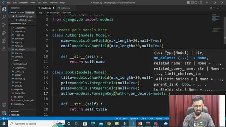Open the Search view in activity bar
Screen dimensions: 226x127
pyautogui.click(x=4, y=17)
